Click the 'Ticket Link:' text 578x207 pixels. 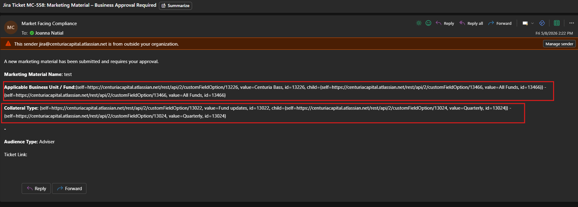click(16, 155)
